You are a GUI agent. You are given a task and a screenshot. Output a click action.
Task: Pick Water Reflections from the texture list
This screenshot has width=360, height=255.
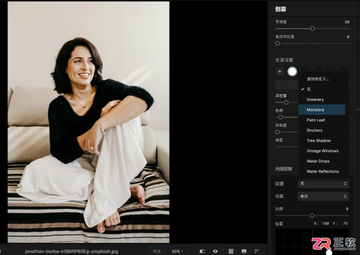click(322, 172)
